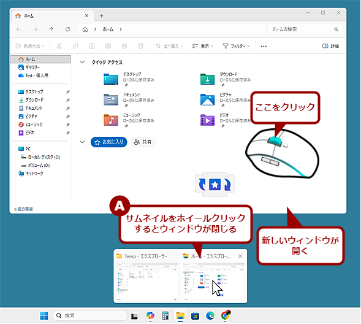Screen dimensions: 361x324
Task: Open the ダウンロード folder in Quick Access
Action: click(226, 80)
